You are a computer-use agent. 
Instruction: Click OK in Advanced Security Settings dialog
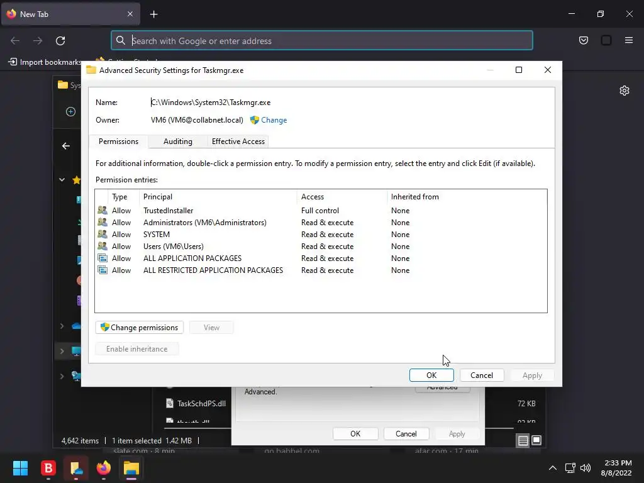tap(431, 375)
